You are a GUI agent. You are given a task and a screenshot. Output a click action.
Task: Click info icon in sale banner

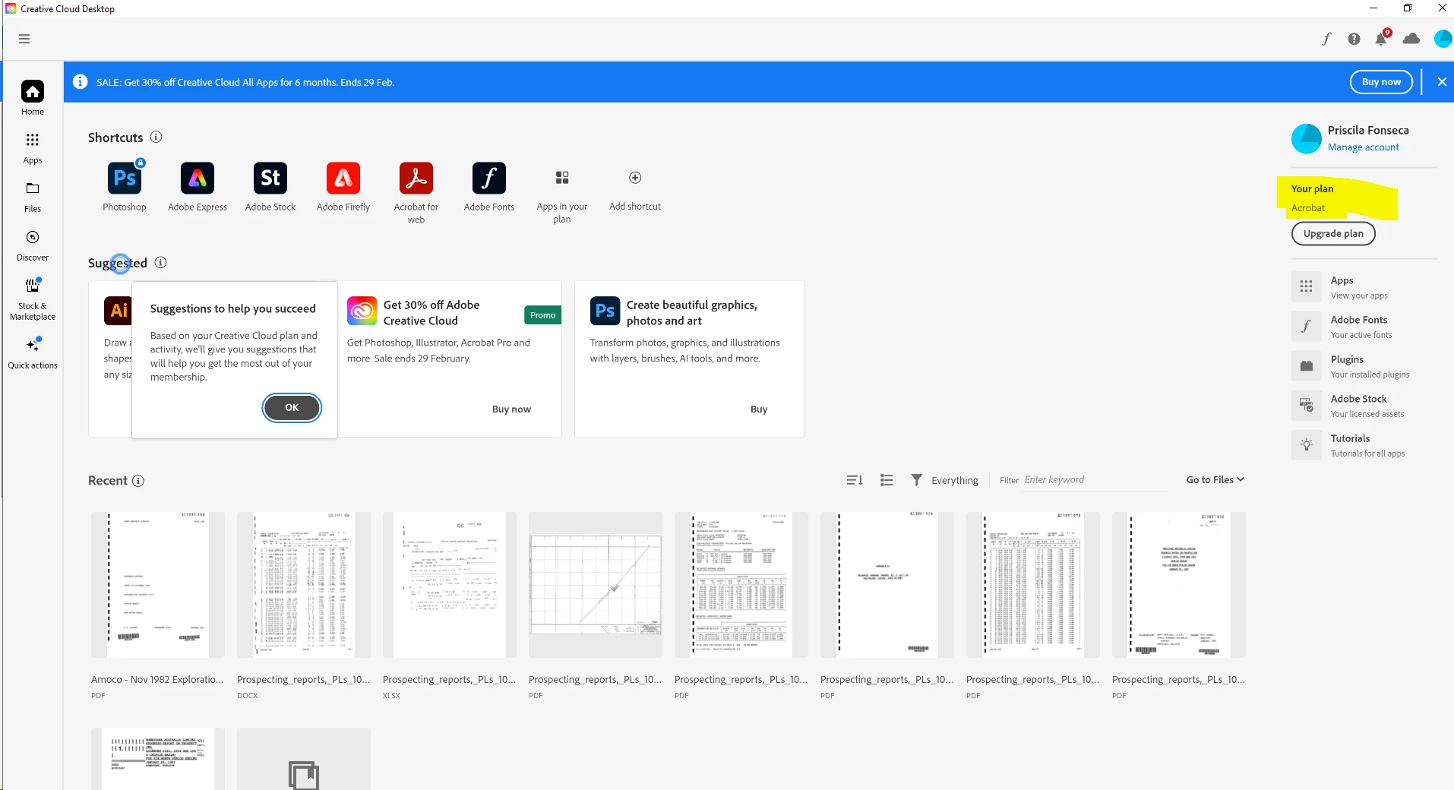coord(80,81)
